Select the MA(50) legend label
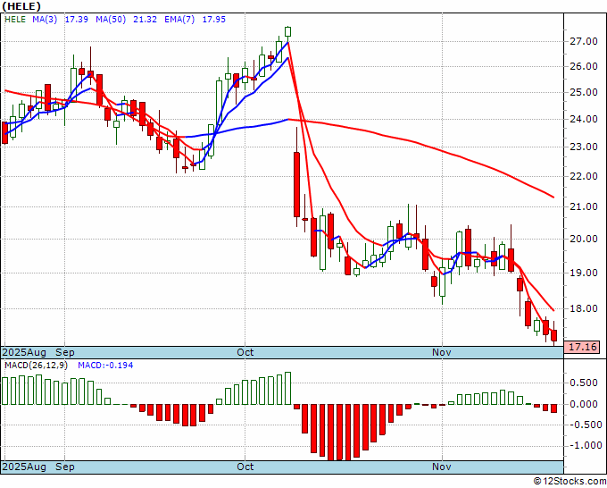The width and height of the screenshot is (607, 488). click(111, 20)
